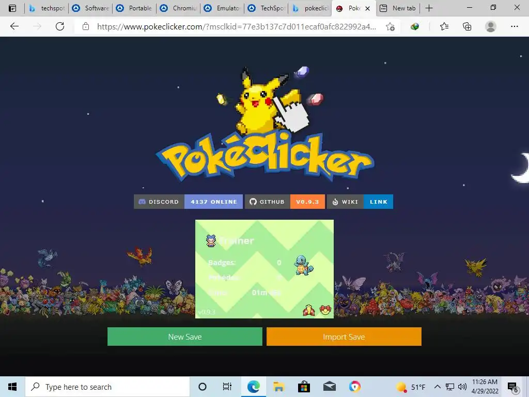This screenshot has height=397, width=529.
Task: Open Microsoft Store from taskbar
Action: [x=304, y=387]
